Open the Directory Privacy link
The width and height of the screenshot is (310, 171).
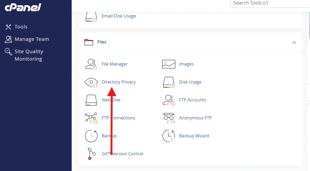pyautogui.click(x=119, y=82)
